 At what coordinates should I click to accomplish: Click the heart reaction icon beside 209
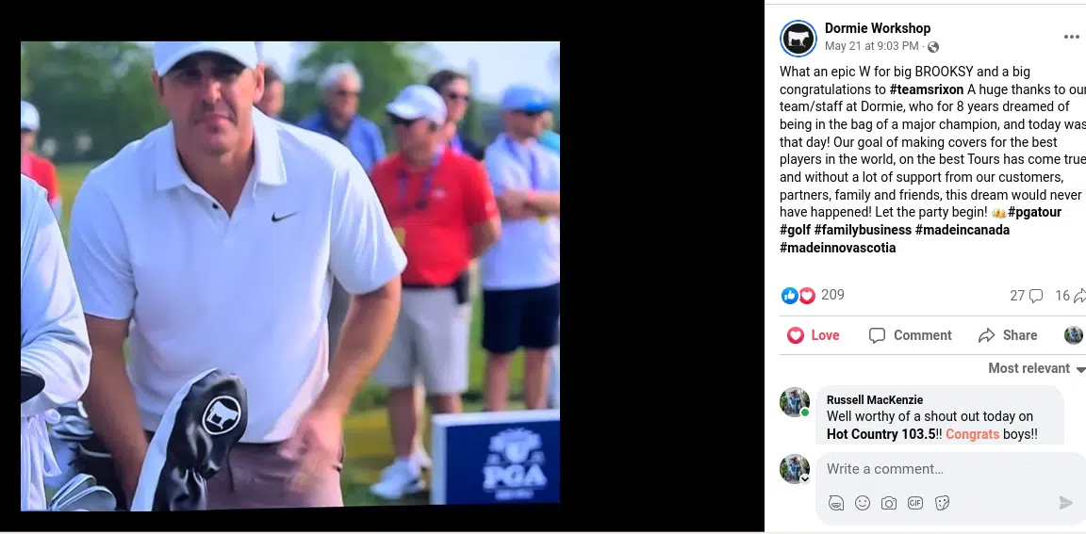click(807, 296)
